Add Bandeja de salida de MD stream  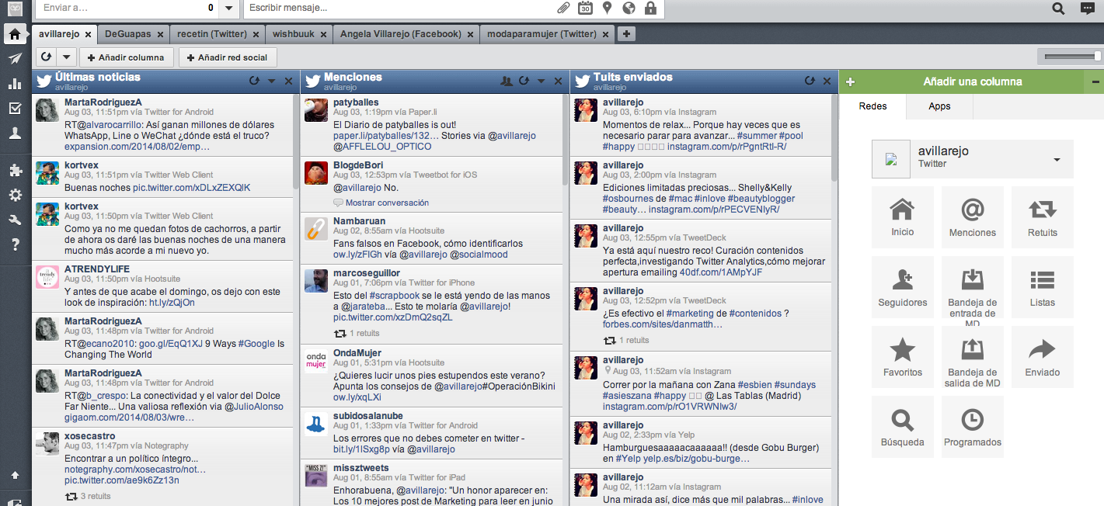[x=972, y=358]
